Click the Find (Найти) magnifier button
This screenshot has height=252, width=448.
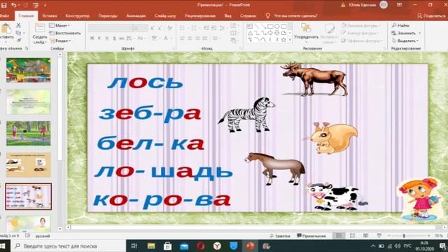400,25
